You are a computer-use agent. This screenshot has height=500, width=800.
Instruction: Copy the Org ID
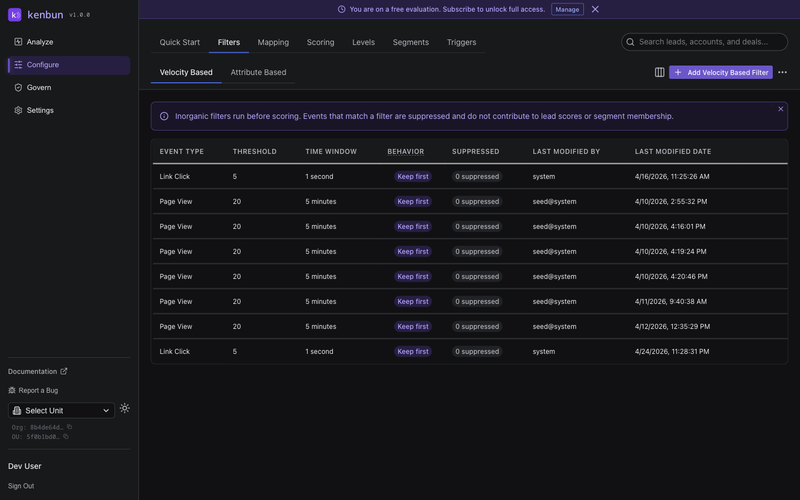click(x=69, y=427)
